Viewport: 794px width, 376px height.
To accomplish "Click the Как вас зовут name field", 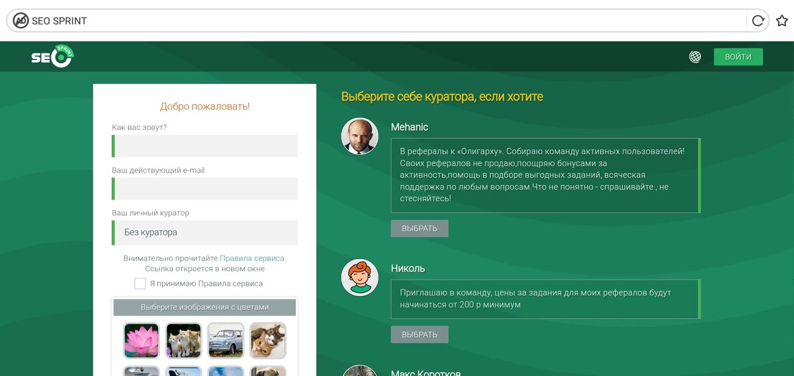I will coord(204,146).
